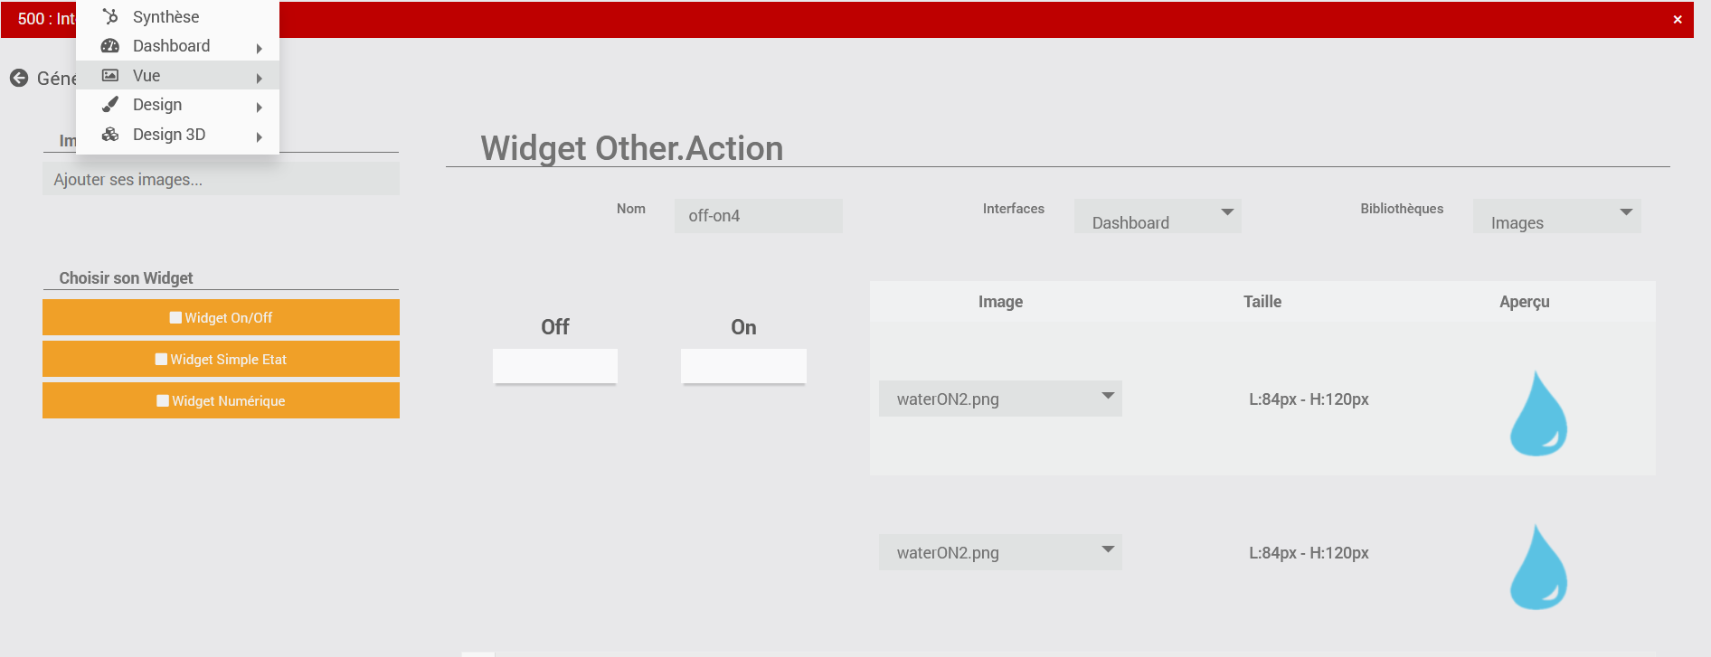The image size is (1711, 657).
Task: Click the Image column header
Action: click(1000, 302)
